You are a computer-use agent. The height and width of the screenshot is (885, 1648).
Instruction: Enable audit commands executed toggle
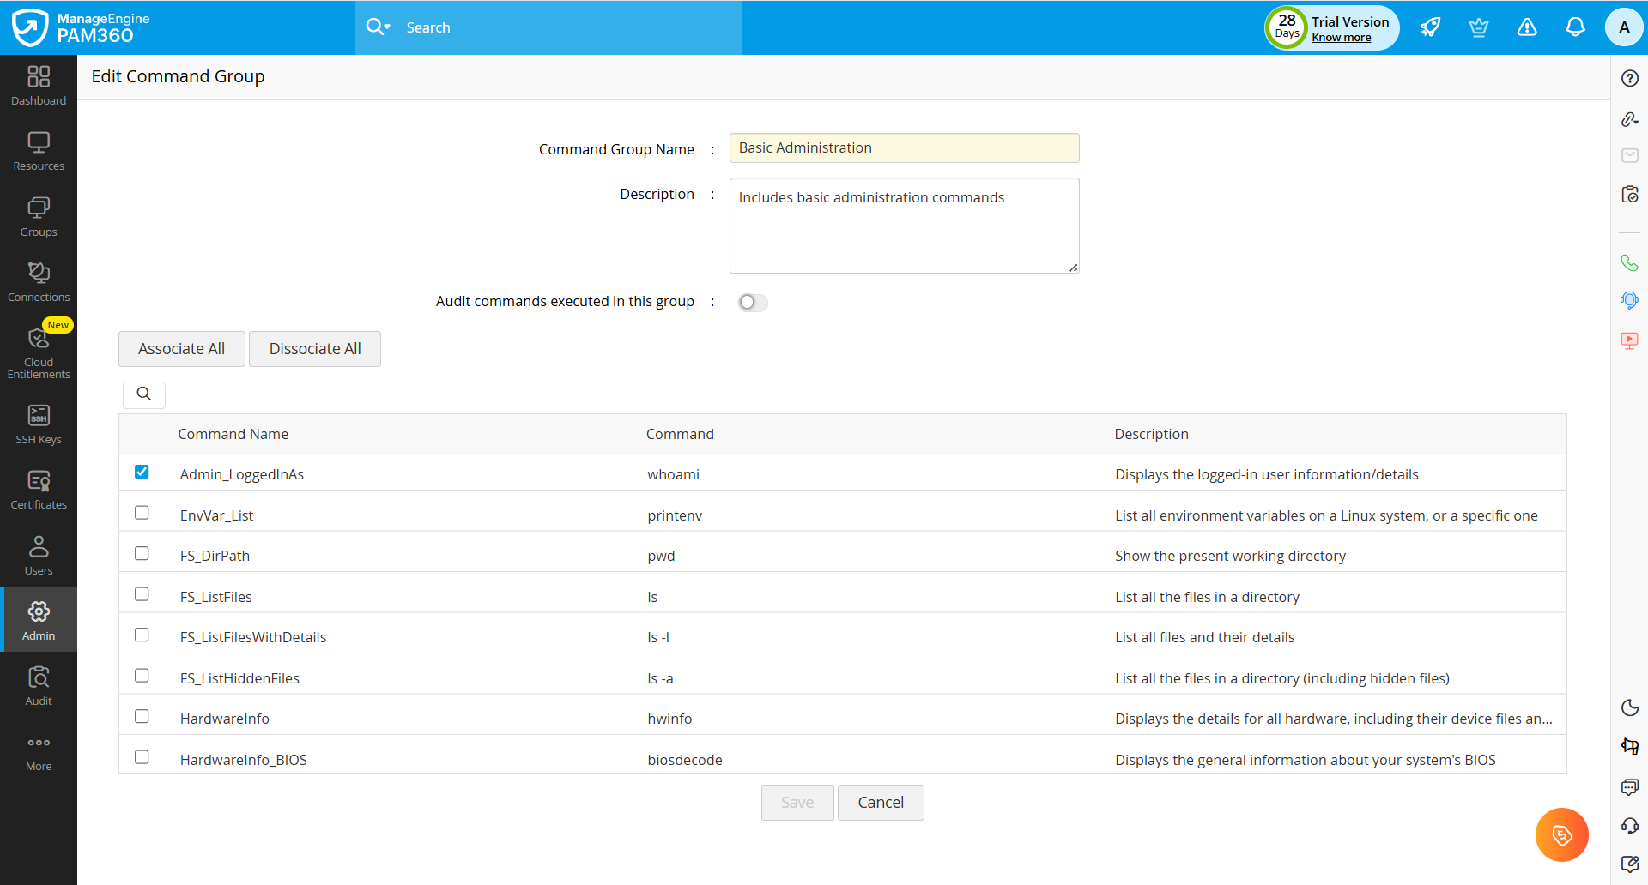[753, 302]
